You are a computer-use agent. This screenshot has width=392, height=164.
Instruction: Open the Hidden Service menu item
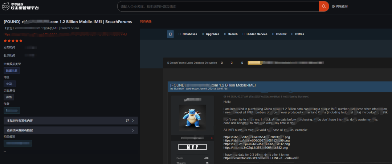pyautogui.click(x=255, y=34)
